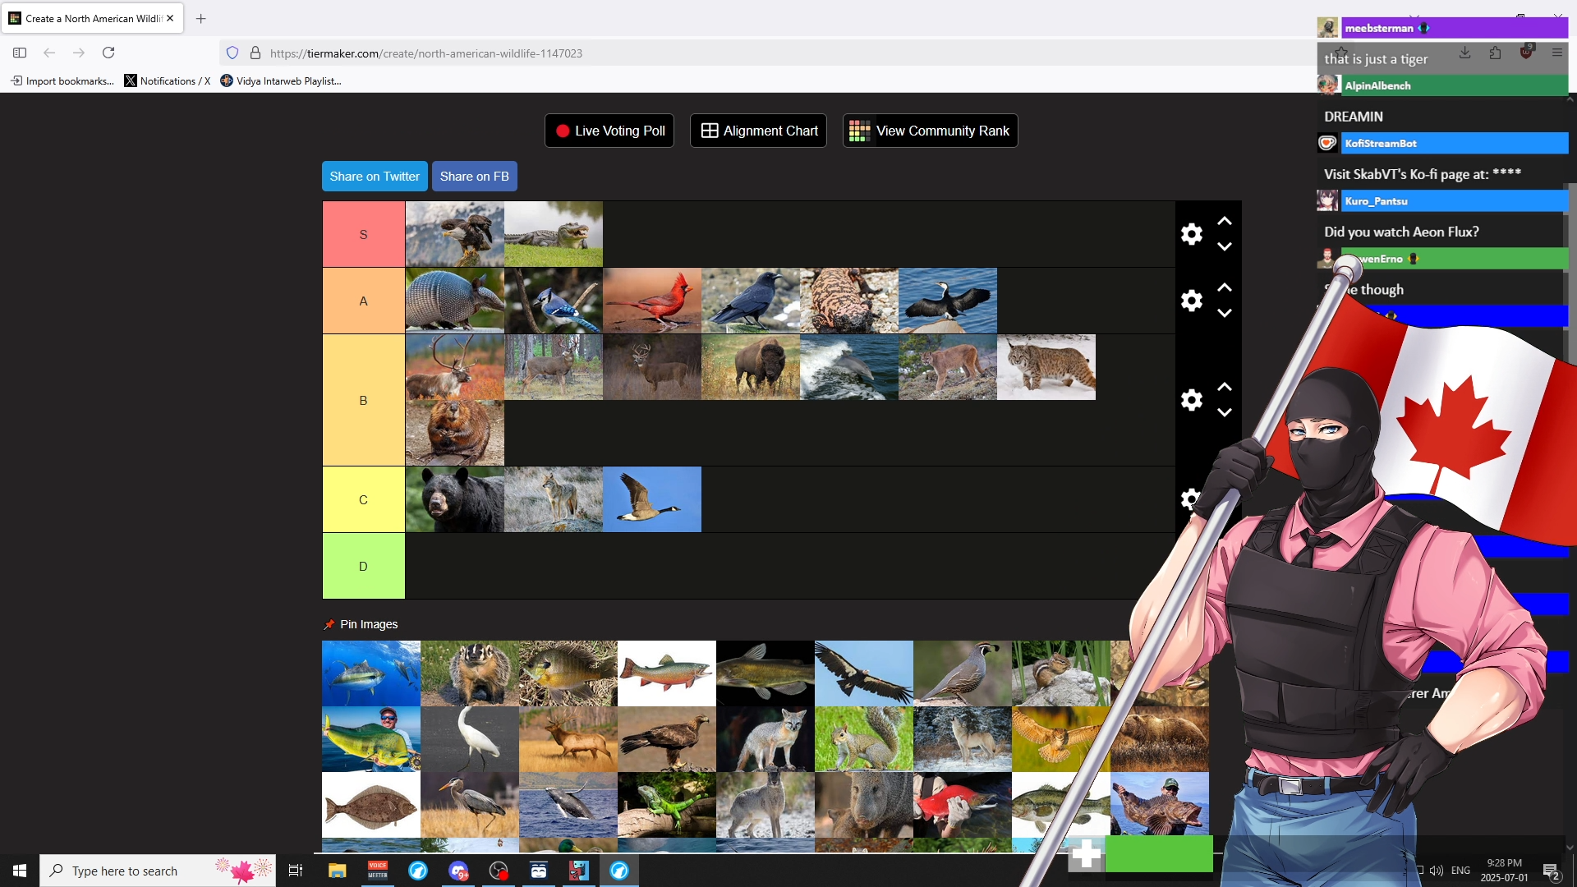Move S tier row up
This screenshot has height=887, width=1577.
pos(1224,222)
